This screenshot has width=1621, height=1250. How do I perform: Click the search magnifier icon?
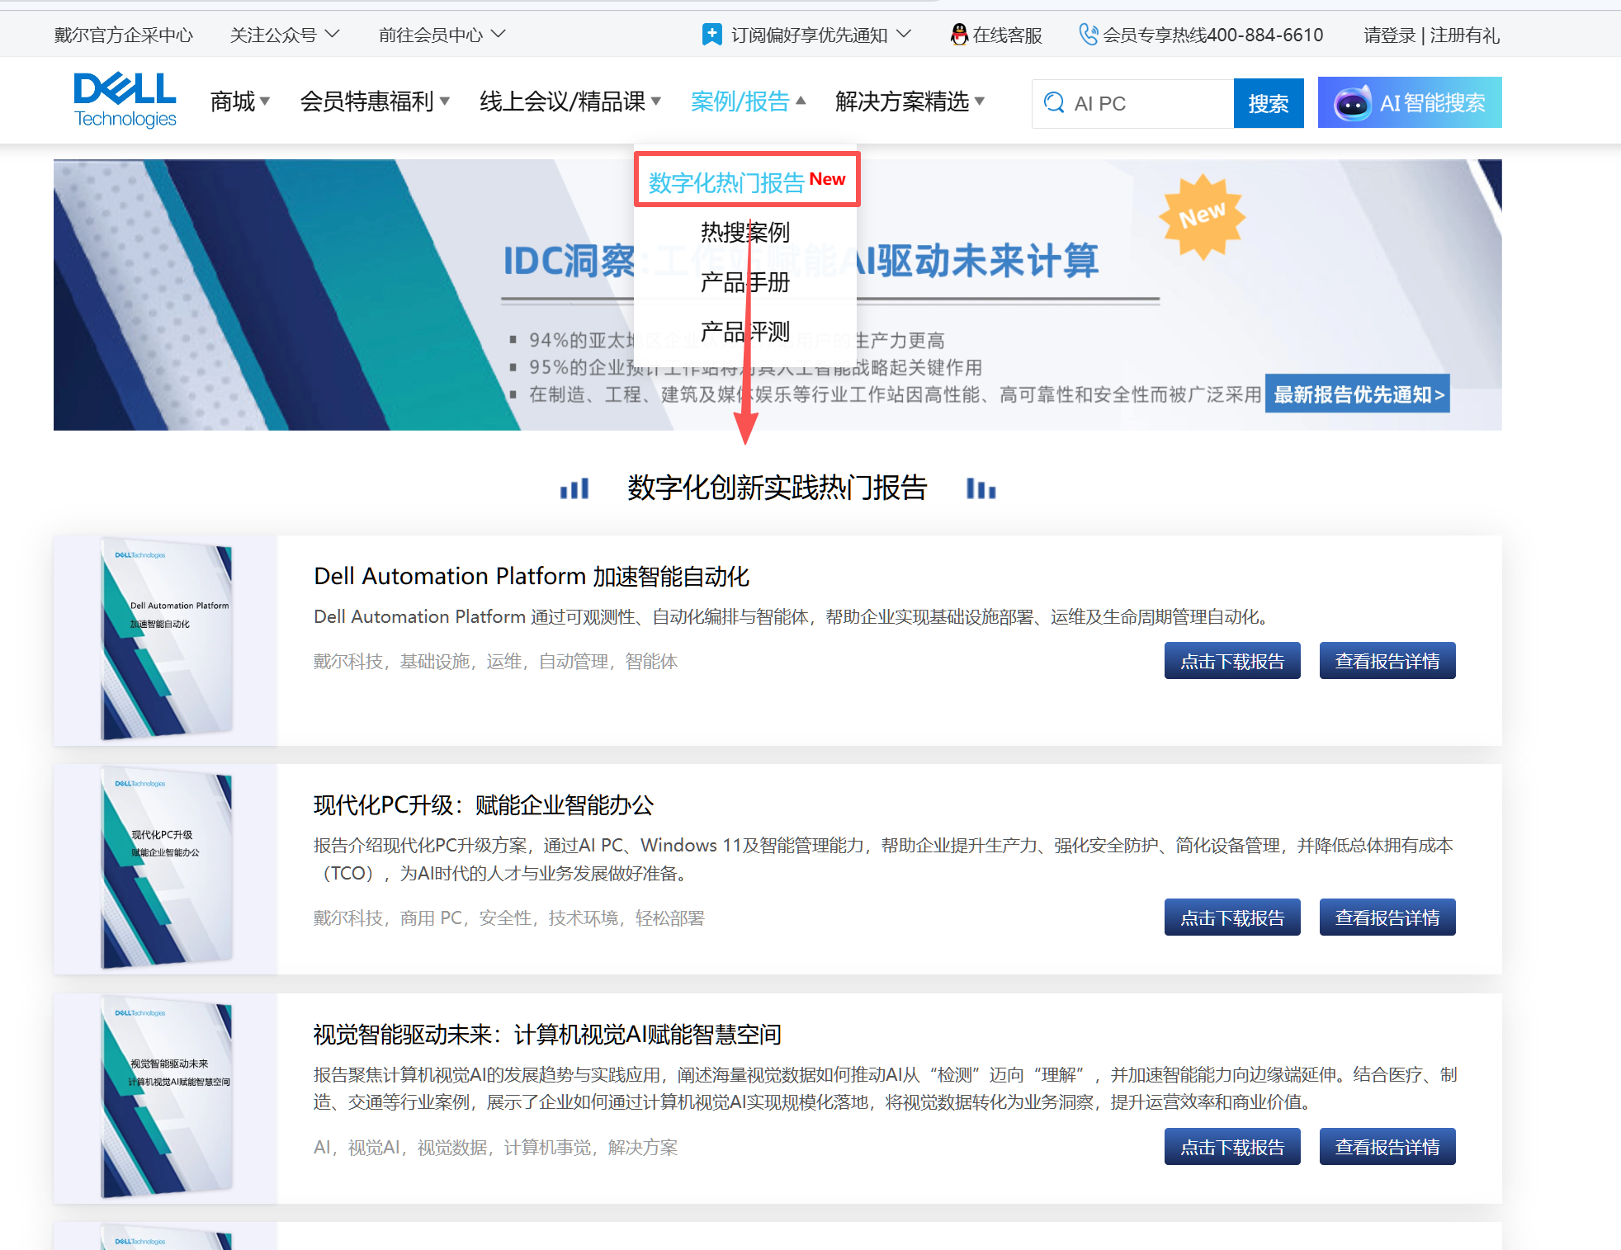tap(1054, 103)
